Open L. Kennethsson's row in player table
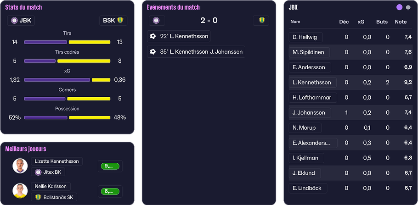418x205 pixels. click(x=311, y=83)
